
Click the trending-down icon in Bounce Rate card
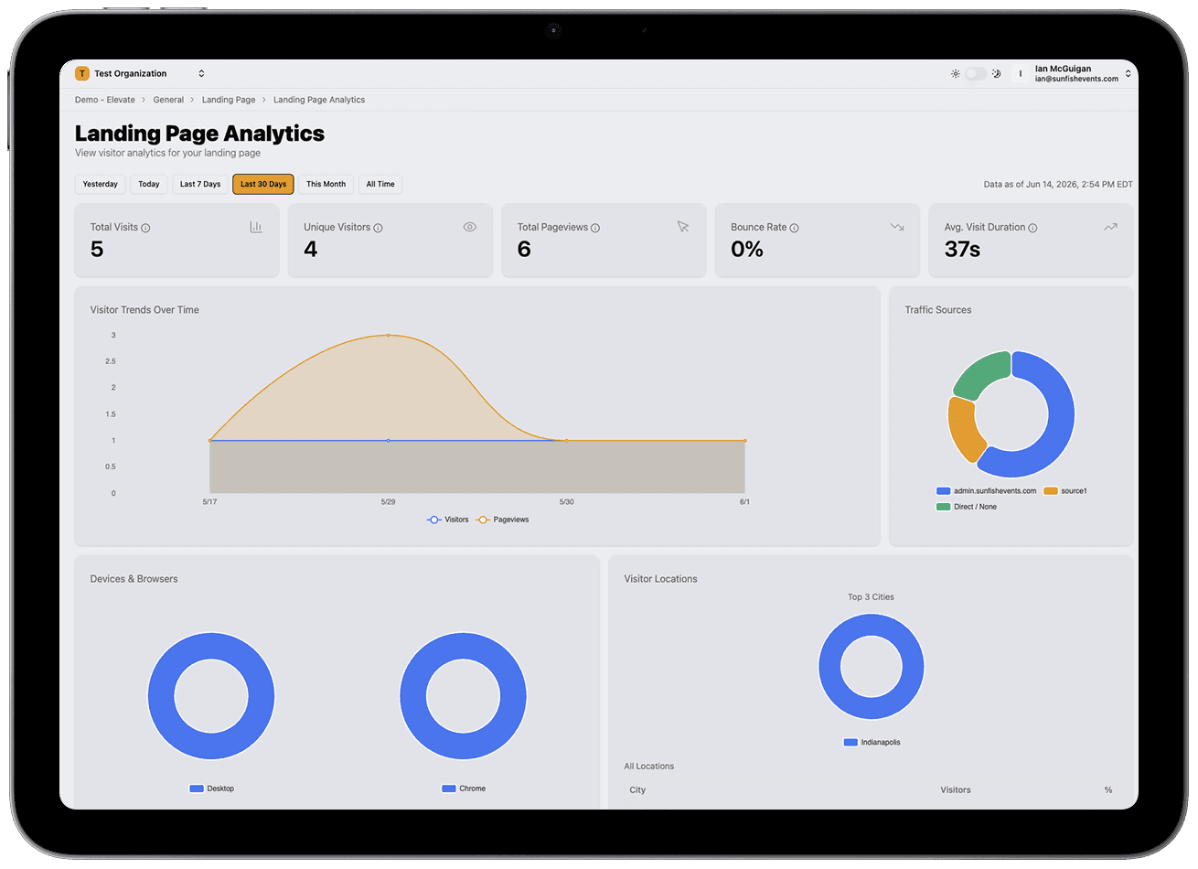(897, 227)
